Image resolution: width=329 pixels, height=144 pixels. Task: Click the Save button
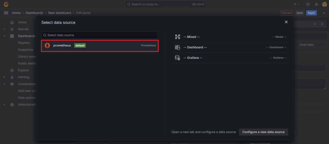click(300, 13)
